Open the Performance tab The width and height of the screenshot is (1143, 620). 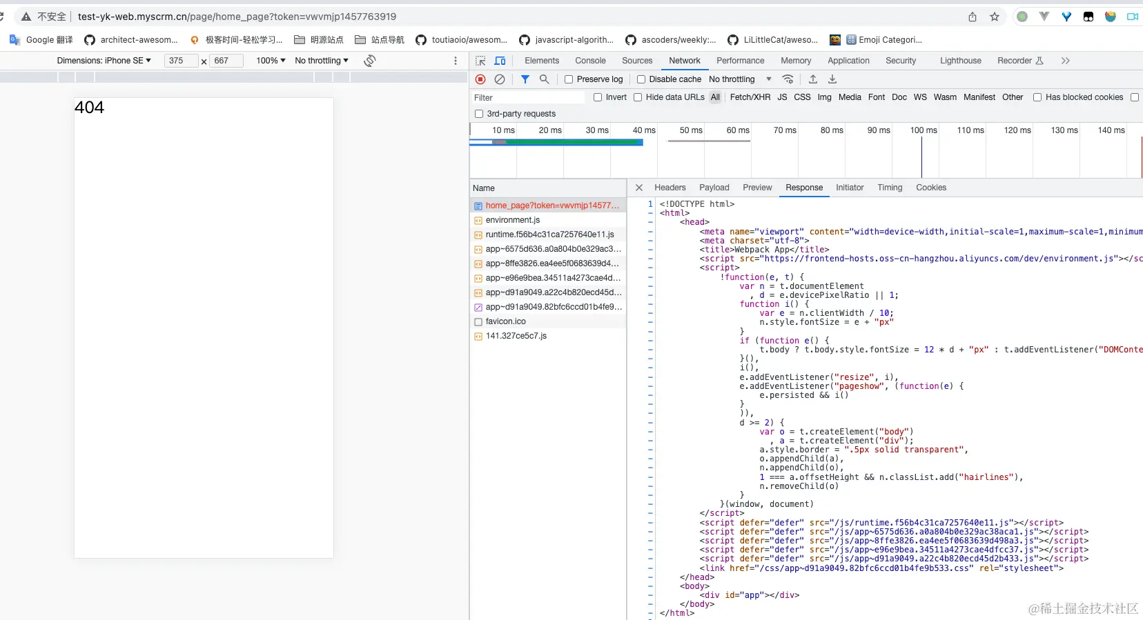point(740,61)
